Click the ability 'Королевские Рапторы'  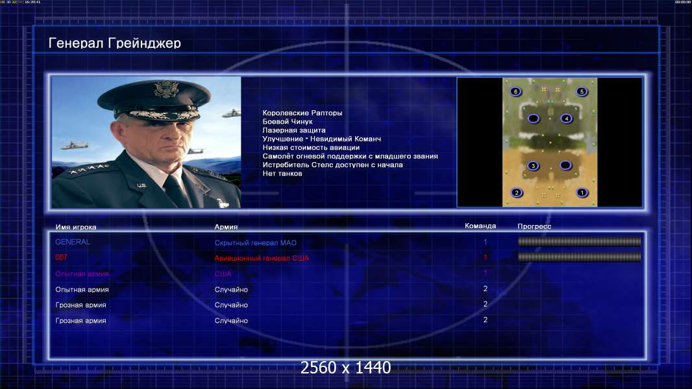tap(303, 113)
